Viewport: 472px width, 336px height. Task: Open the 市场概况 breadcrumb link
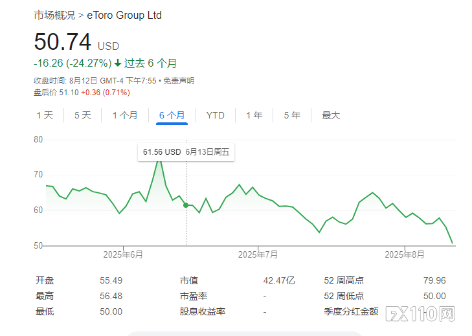(54, 15)
